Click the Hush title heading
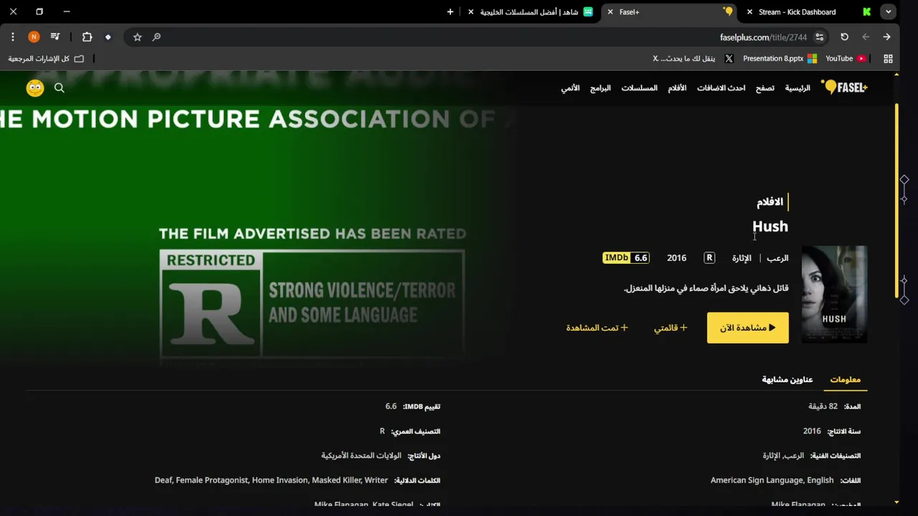918x516 pixels. point(770,226)
